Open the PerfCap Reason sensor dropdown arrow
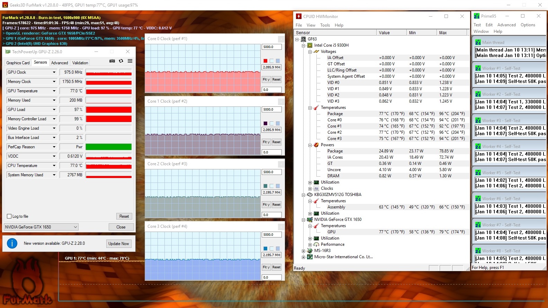Image resolution: width=548 pixels, height=308 pixels. pos(54,147)
